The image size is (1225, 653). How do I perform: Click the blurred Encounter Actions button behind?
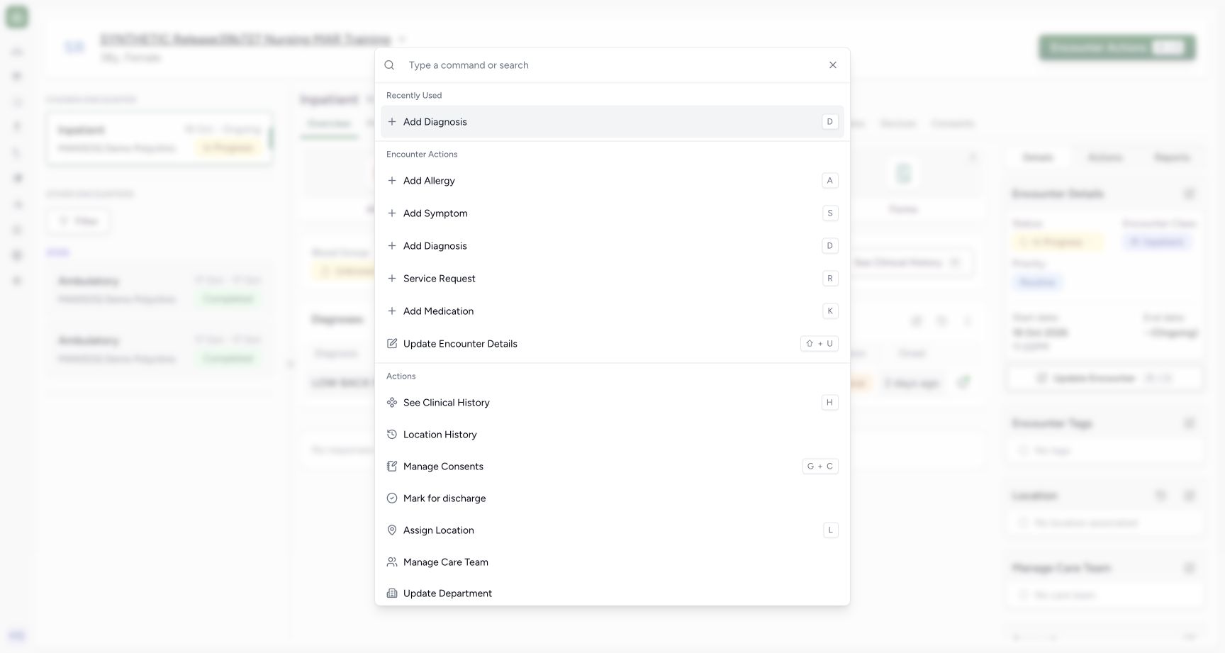pos(1117,48)
